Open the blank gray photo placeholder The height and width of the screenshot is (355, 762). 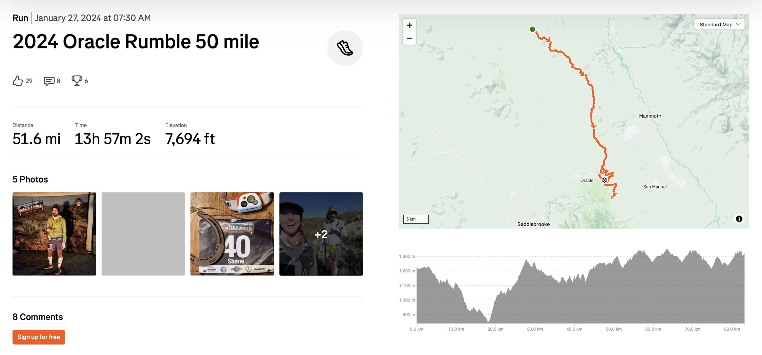[x=143, y=234]
